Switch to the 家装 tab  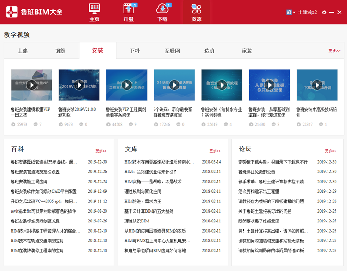[247, 51]
